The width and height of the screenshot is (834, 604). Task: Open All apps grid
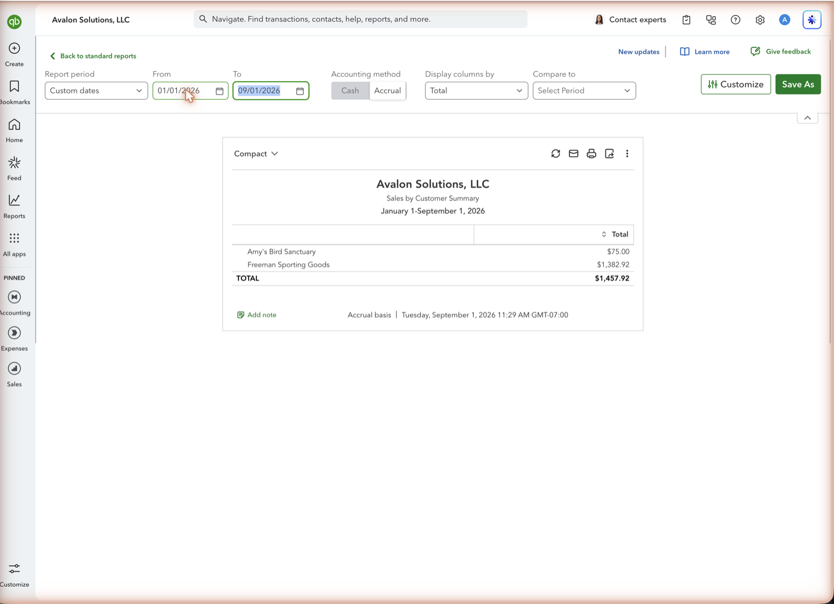(x=14, y=245)
